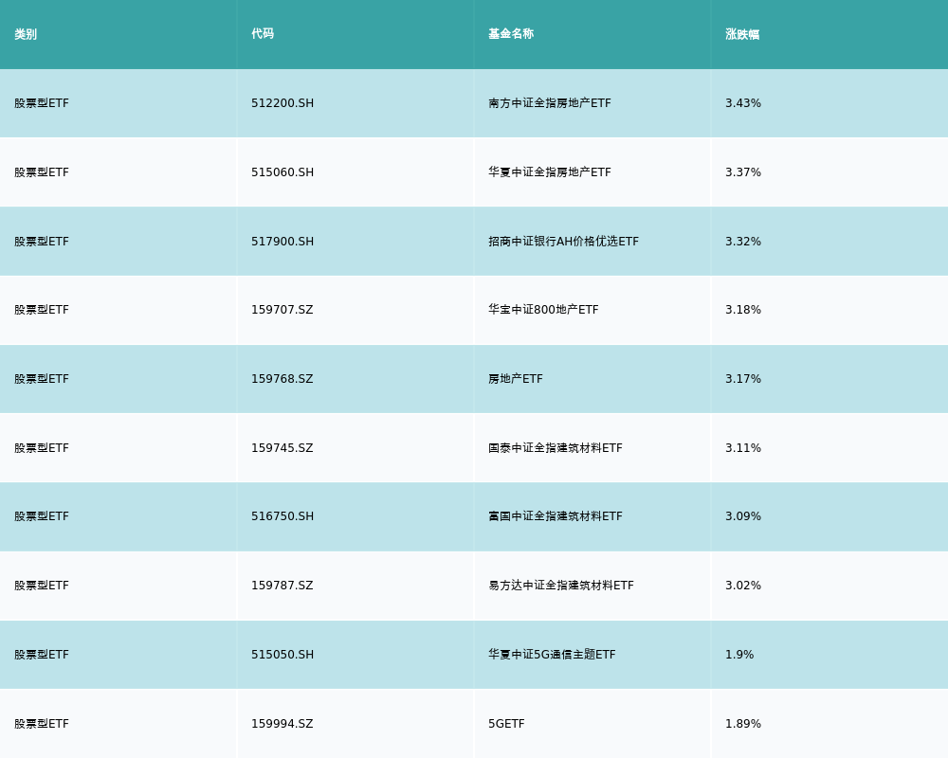Click 股票型ETF in the 512200.SH row
Viewport: 948px width, 758px height.
click(x=42, y=103)
